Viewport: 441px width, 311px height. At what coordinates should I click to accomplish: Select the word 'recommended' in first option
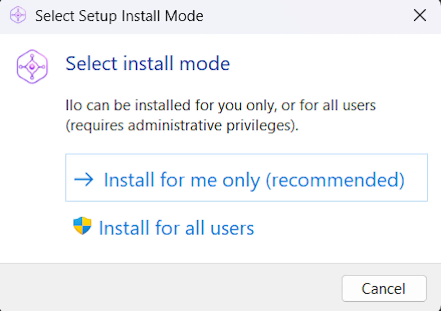click(x=335, y=180)
